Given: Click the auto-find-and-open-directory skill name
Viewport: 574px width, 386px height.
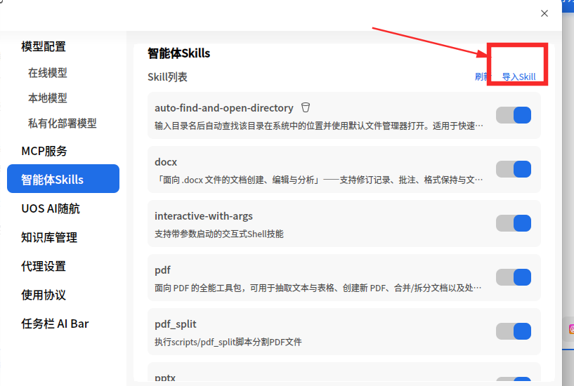Looking at the screenshot, I should [224, 108].
